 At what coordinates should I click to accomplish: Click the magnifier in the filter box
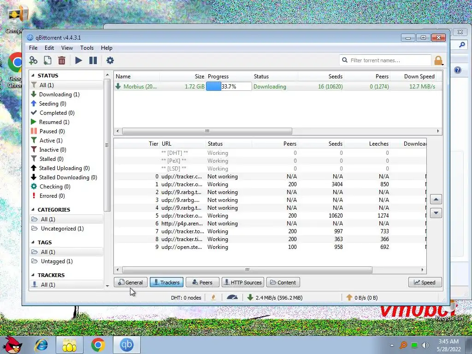pyautogui.click(x=345, y=60)
